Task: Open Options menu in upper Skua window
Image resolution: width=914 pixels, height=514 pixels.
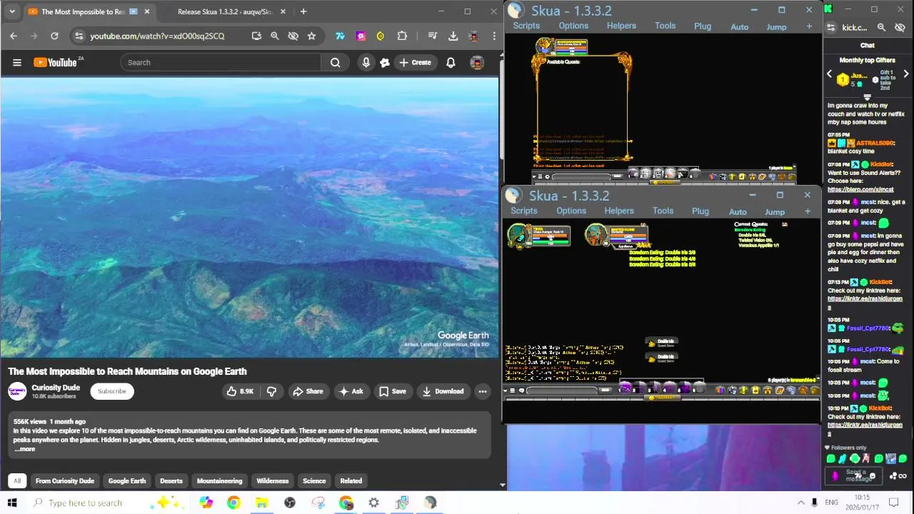Action: tap(573, 26)
